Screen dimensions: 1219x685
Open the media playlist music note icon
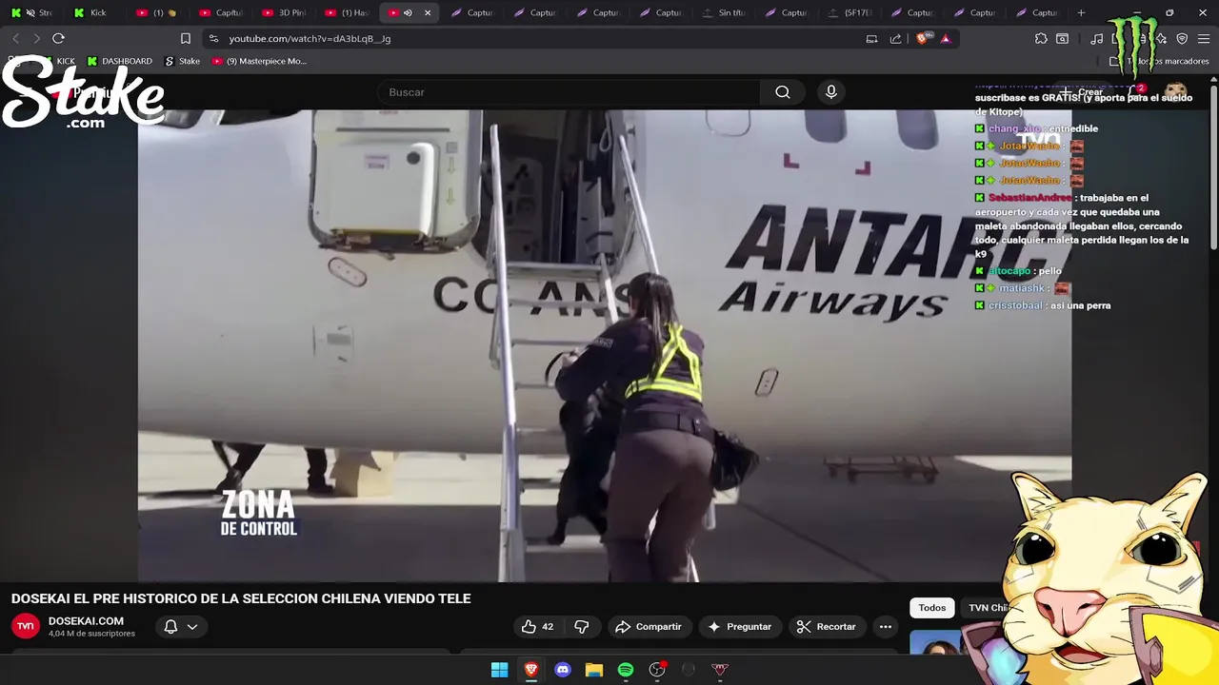1097,38
